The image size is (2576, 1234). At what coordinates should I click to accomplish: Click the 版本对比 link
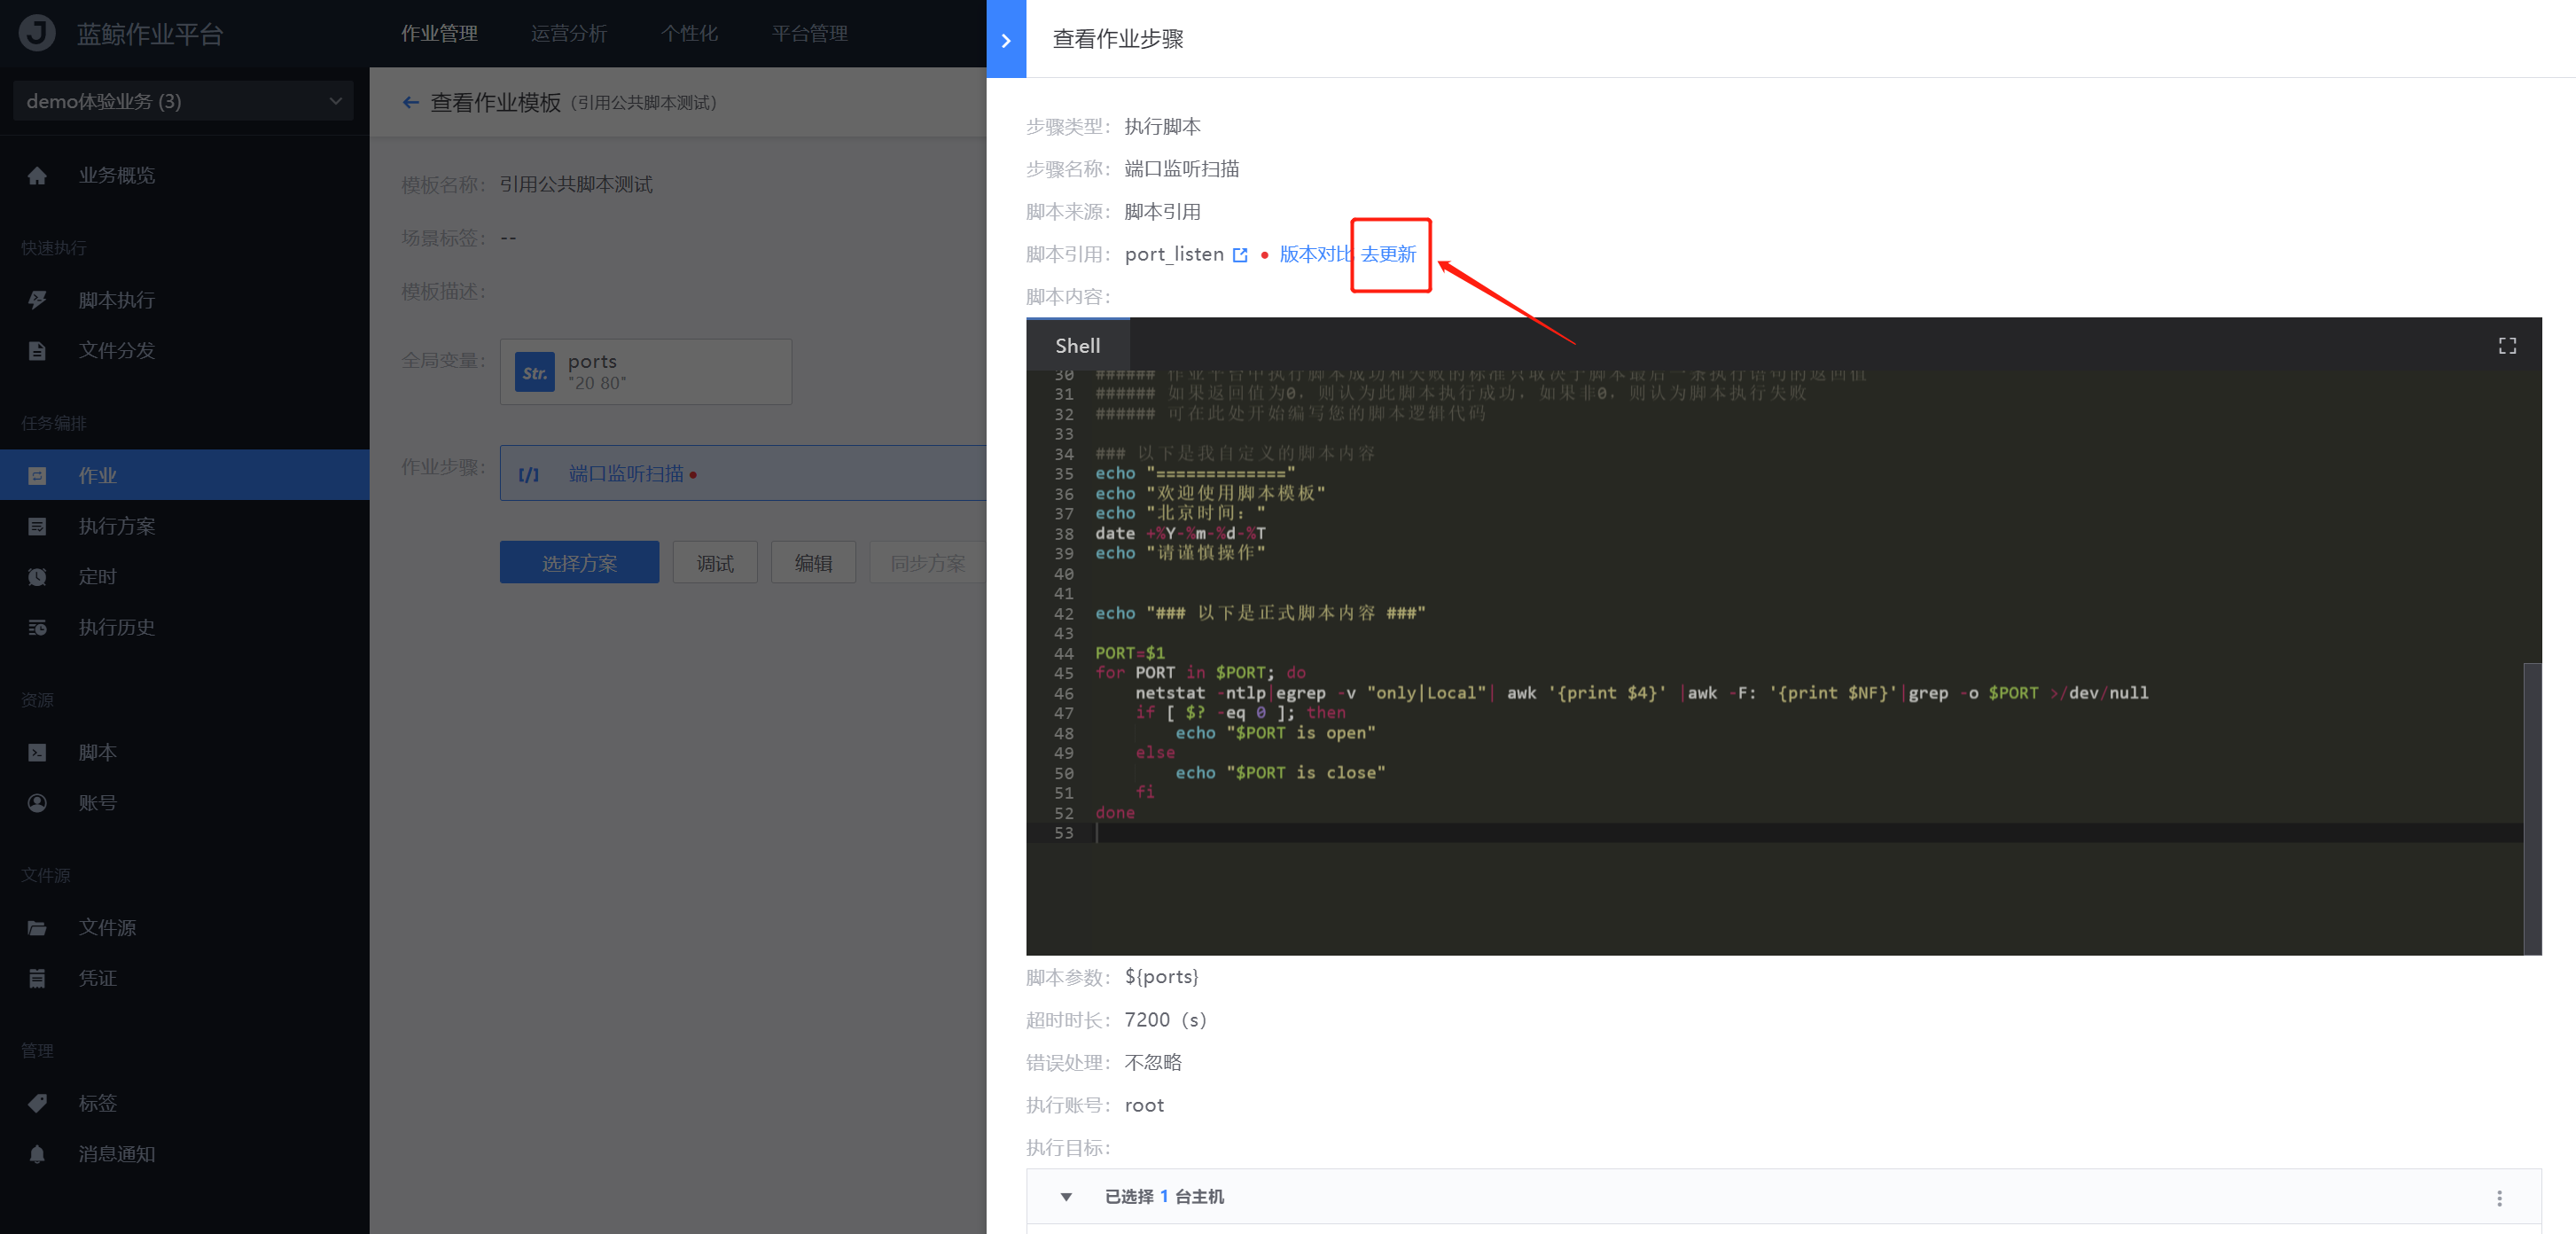(x=1315, y=254)
